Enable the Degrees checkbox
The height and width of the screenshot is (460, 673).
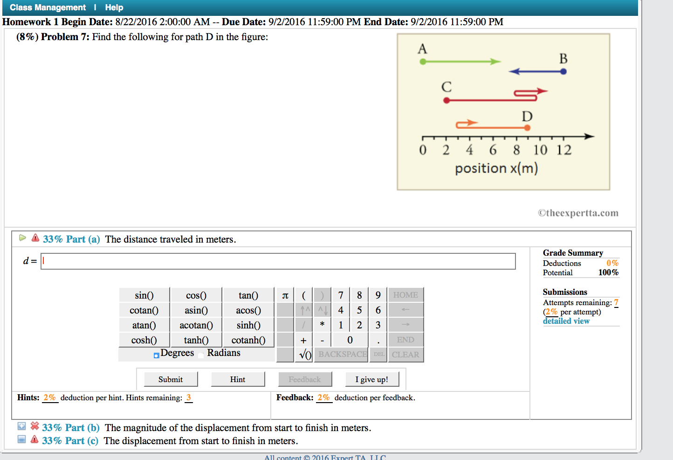click(x=156, y=355)
